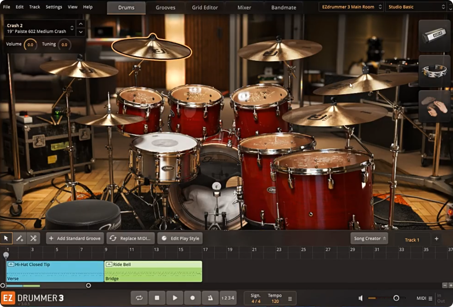
Task: Open the Help menu
Action: [88, 7]
